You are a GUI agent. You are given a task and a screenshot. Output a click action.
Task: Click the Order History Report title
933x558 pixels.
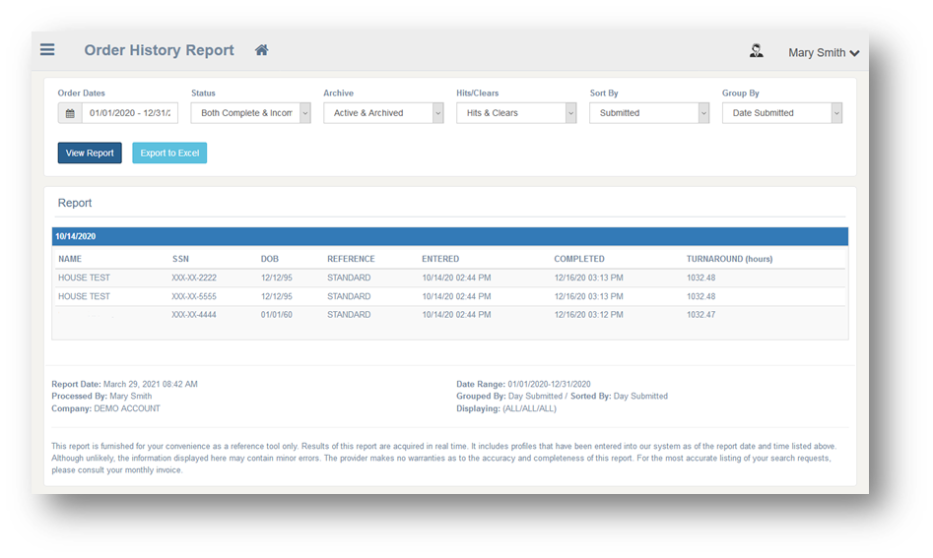pyautogui.click(x=159, y=50)
